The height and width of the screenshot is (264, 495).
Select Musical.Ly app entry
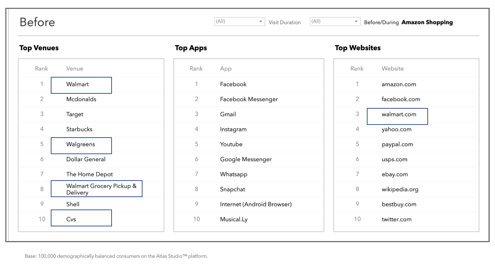(x=234, y=219)
